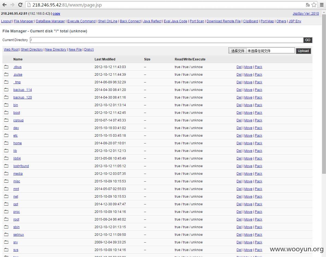Image resolution: width=326 pixels, height=257 pixels.
Task: Click folder icon for bin row
Action: [x=6, y=105]
